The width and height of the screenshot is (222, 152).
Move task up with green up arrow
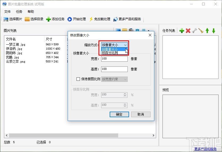207,31
